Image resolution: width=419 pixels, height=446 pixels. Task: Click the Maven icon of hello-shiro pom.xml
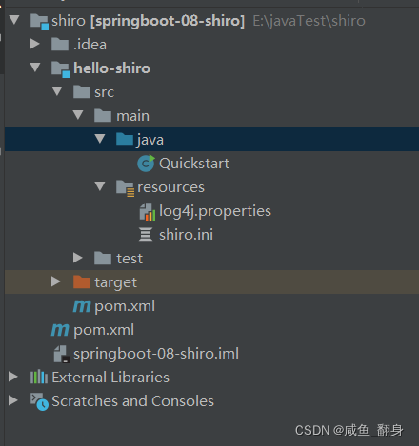coord(82,306)
